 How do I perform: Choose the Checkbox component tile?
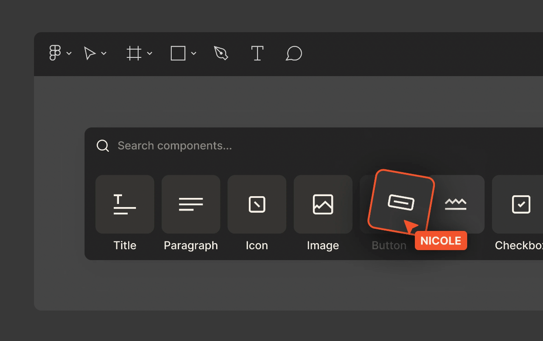(x=519, y=204)
